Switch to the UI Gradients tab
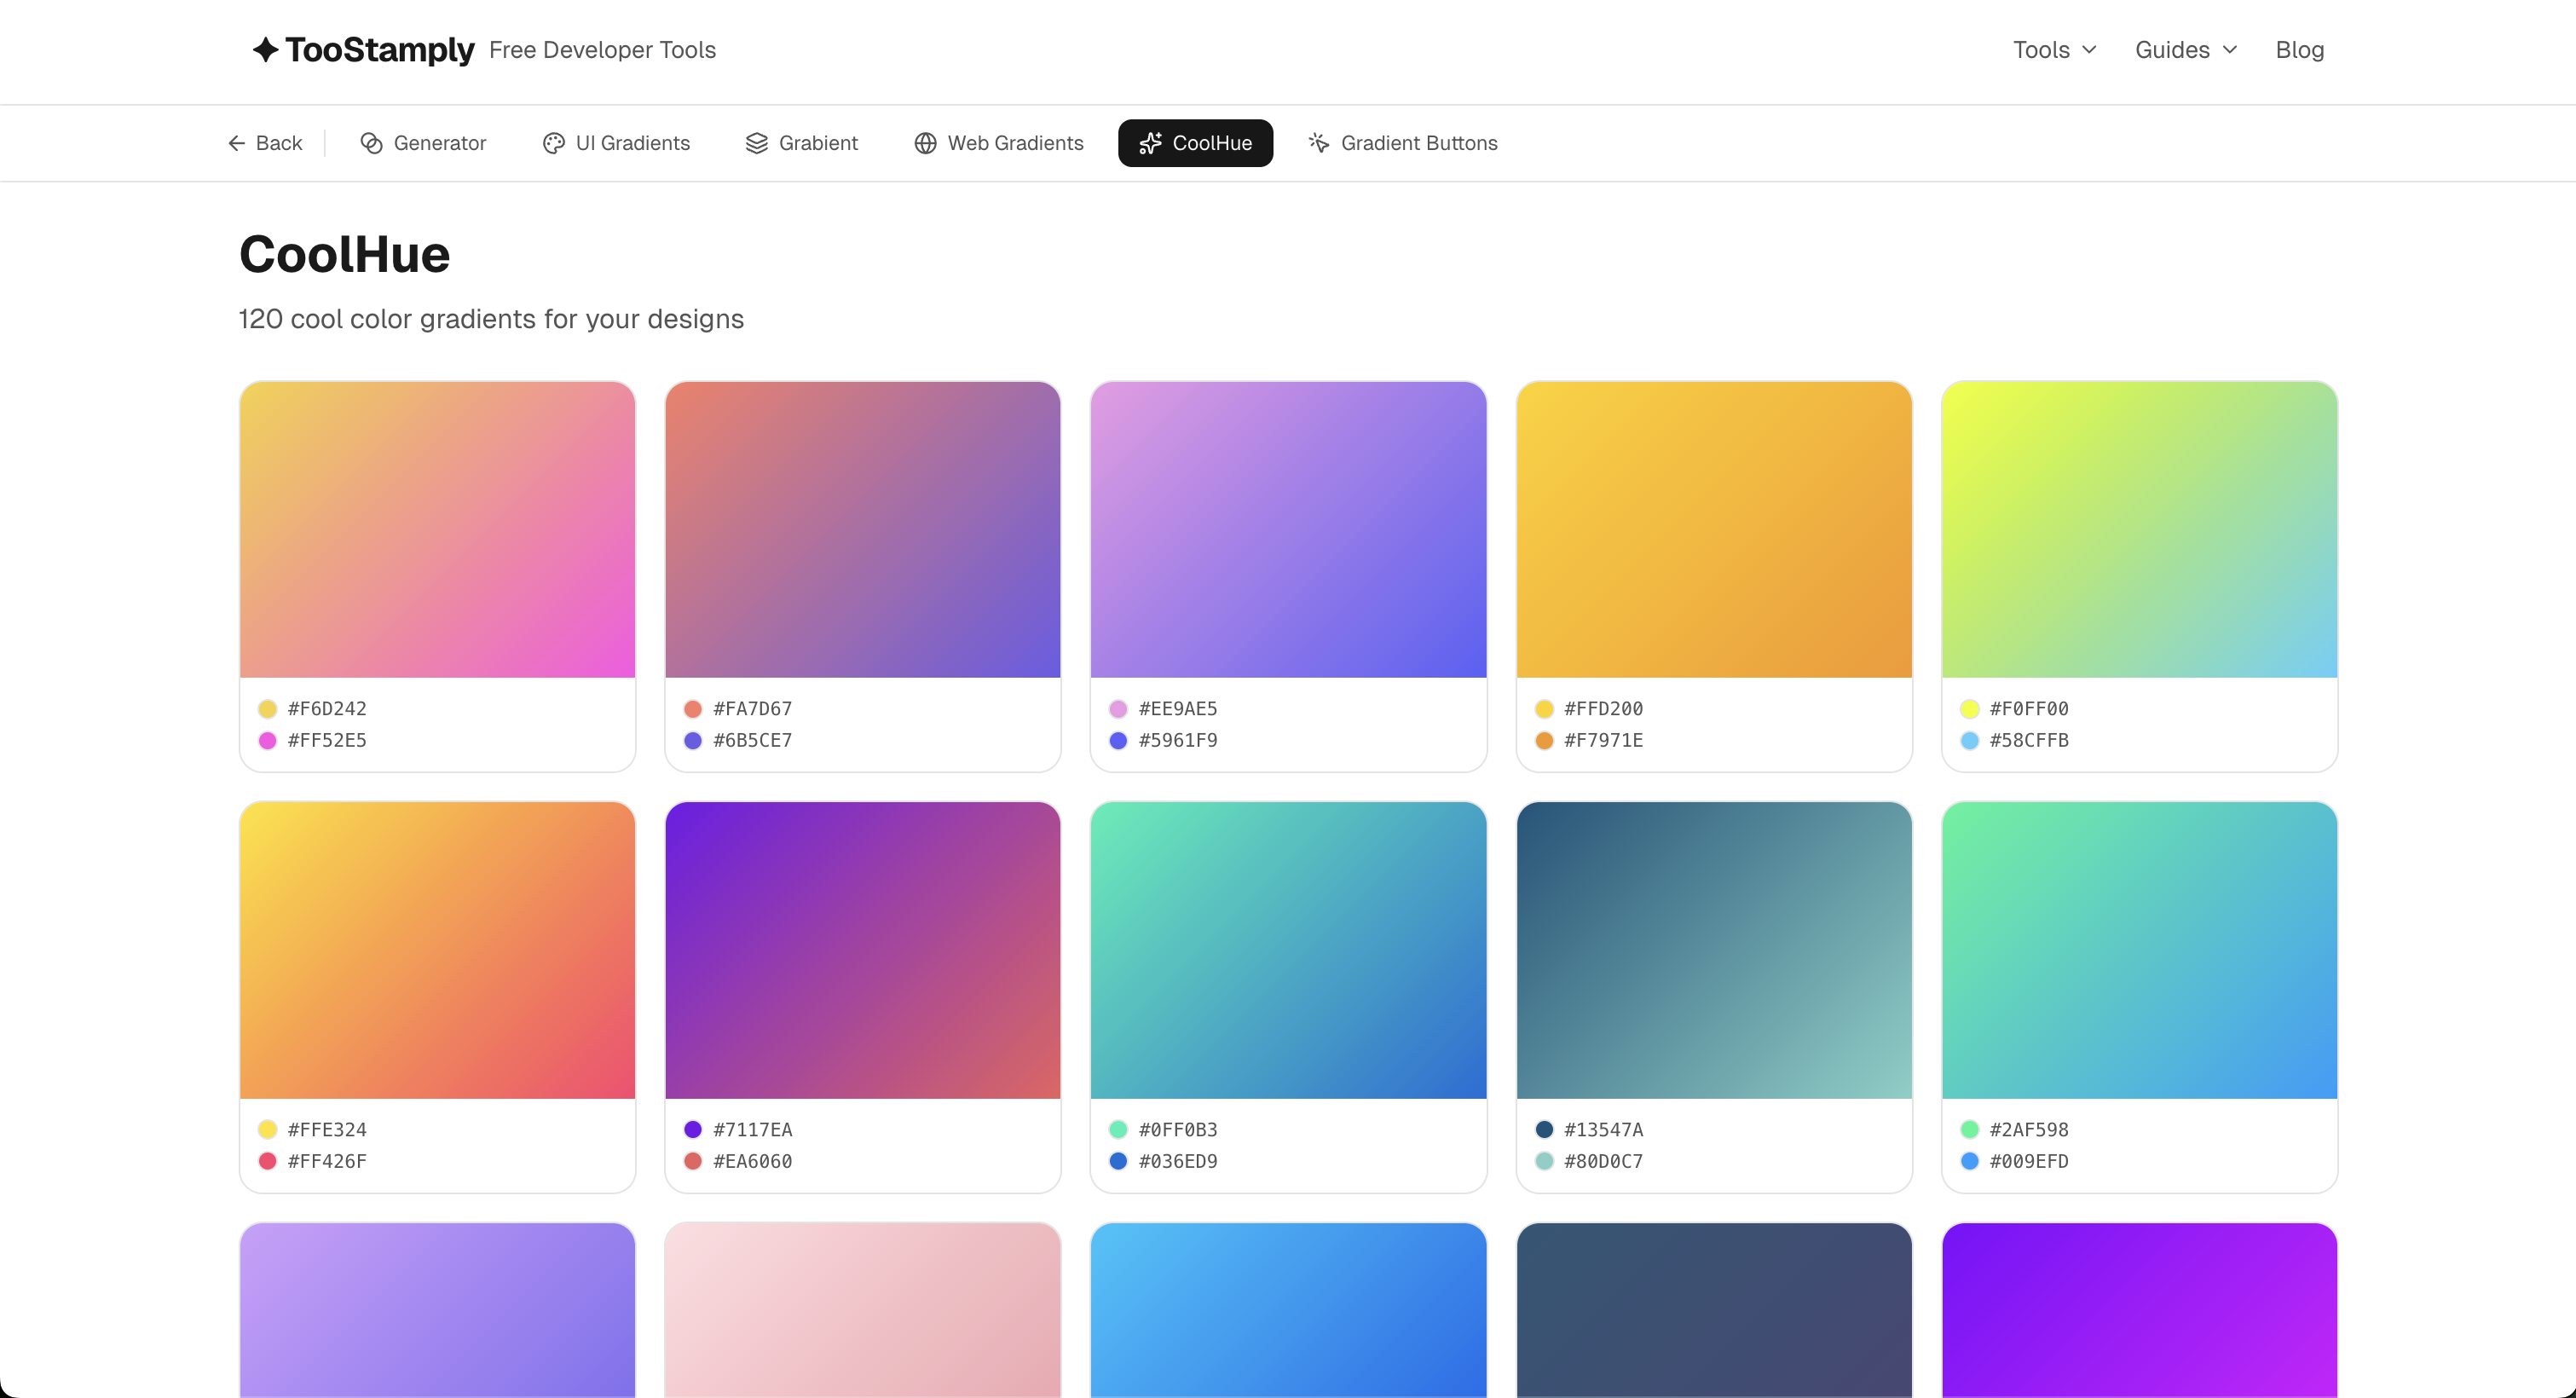 coord(617,143)
